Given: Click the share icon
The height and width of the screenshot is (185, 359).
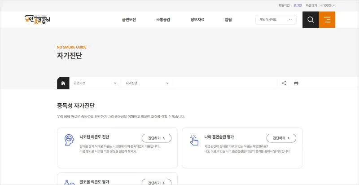Looking at the screenshot, I should pos(284,83).
